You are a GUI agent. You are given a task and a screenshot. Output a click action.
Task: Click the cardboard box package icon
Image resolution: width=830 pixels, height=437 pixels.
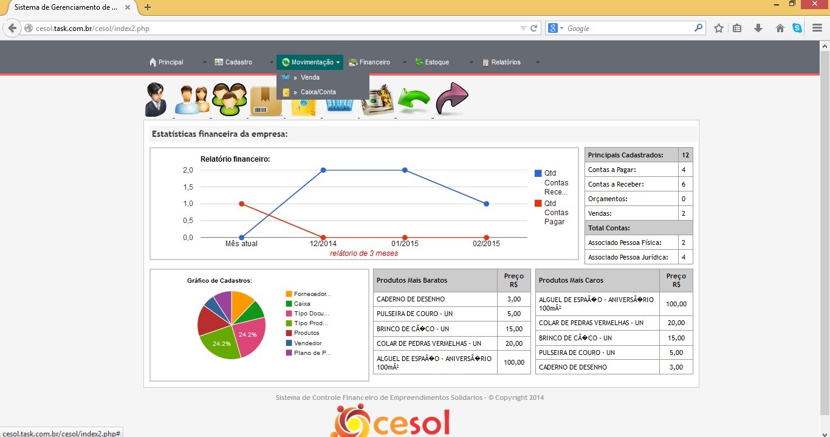click(266, 101)
